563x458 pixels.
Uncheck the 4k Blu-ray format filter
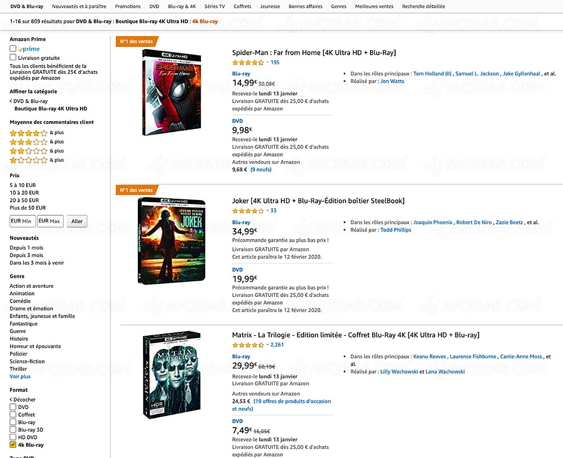12,444
